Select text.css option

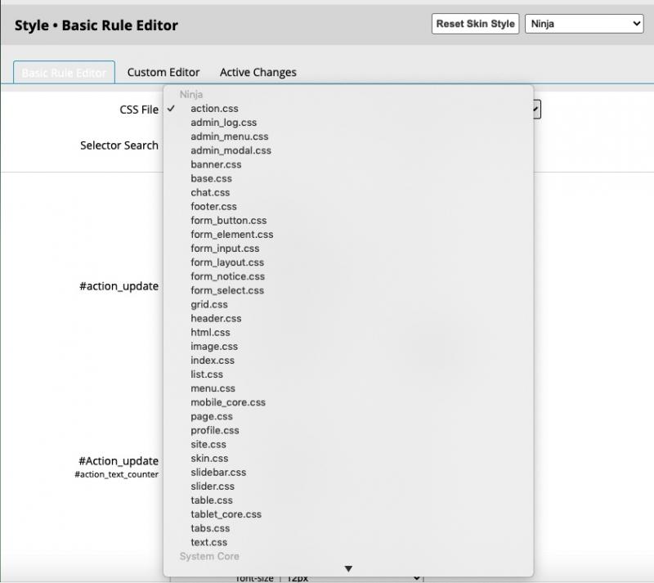click(209, 542)
